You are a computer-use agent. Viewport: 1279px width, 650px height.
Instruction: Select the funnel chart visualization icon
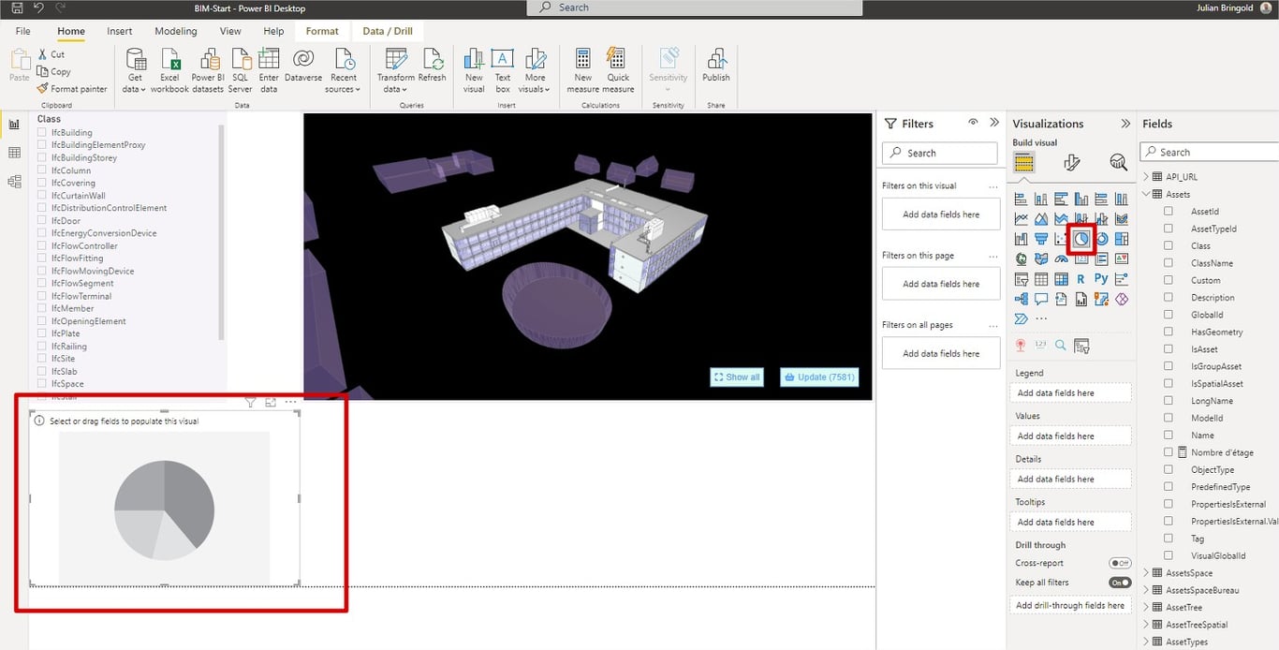coord(1041,239)
